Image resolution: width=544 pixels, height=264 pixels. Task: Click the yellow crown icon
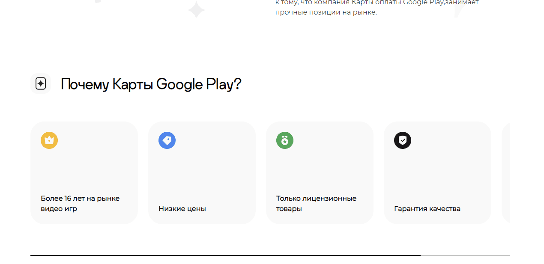(x=49, y=140)
